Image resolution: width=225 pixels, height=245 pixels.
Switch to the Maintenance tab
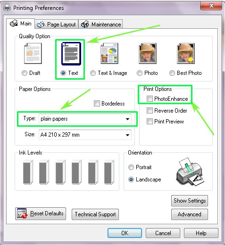tap(100, 24)
